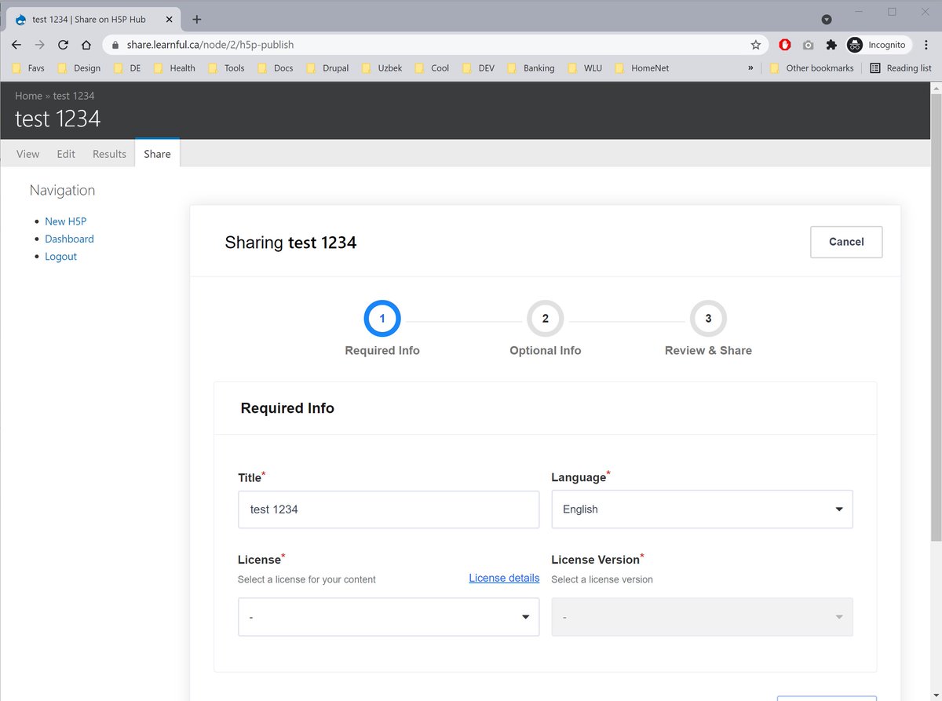Show hidden bookmarks with the chevron

click(751, 68)
